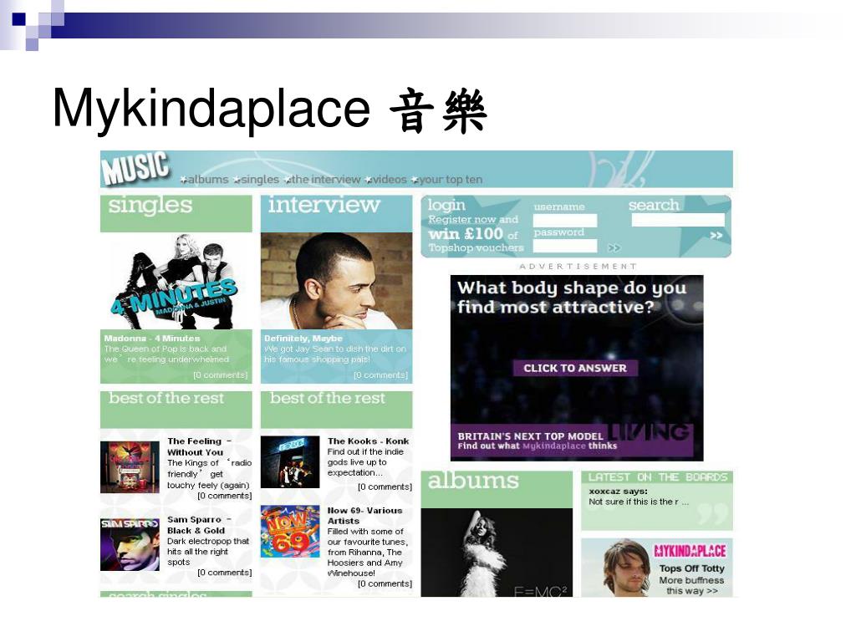Submit login with the double-arrow icon
The width and height of the screenshot is (856, 642).
[614, 247]
